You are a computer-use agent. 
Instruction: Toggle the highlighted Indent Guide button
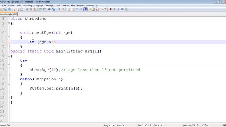click(x=85, y=9)
